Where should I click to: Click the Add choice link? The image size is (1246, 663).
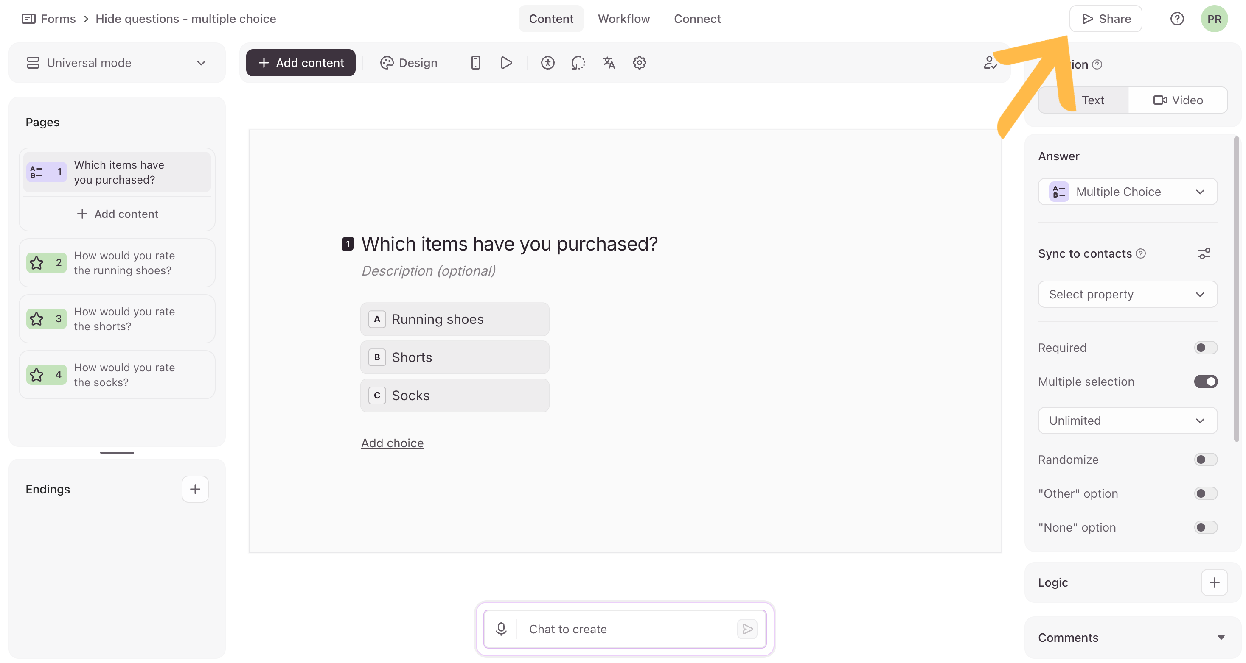[x=392, y=443]
